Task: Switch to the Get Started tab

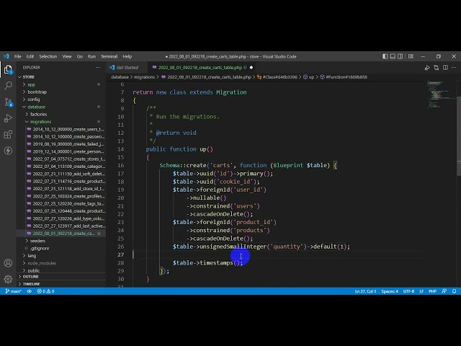Action: (x=127, y=68)
